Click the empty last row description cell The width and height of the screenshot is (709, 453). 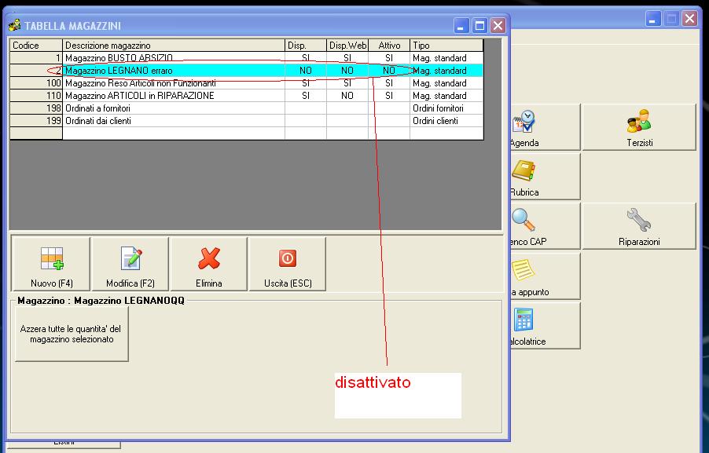pyautogui.click(x=174, y=133)
